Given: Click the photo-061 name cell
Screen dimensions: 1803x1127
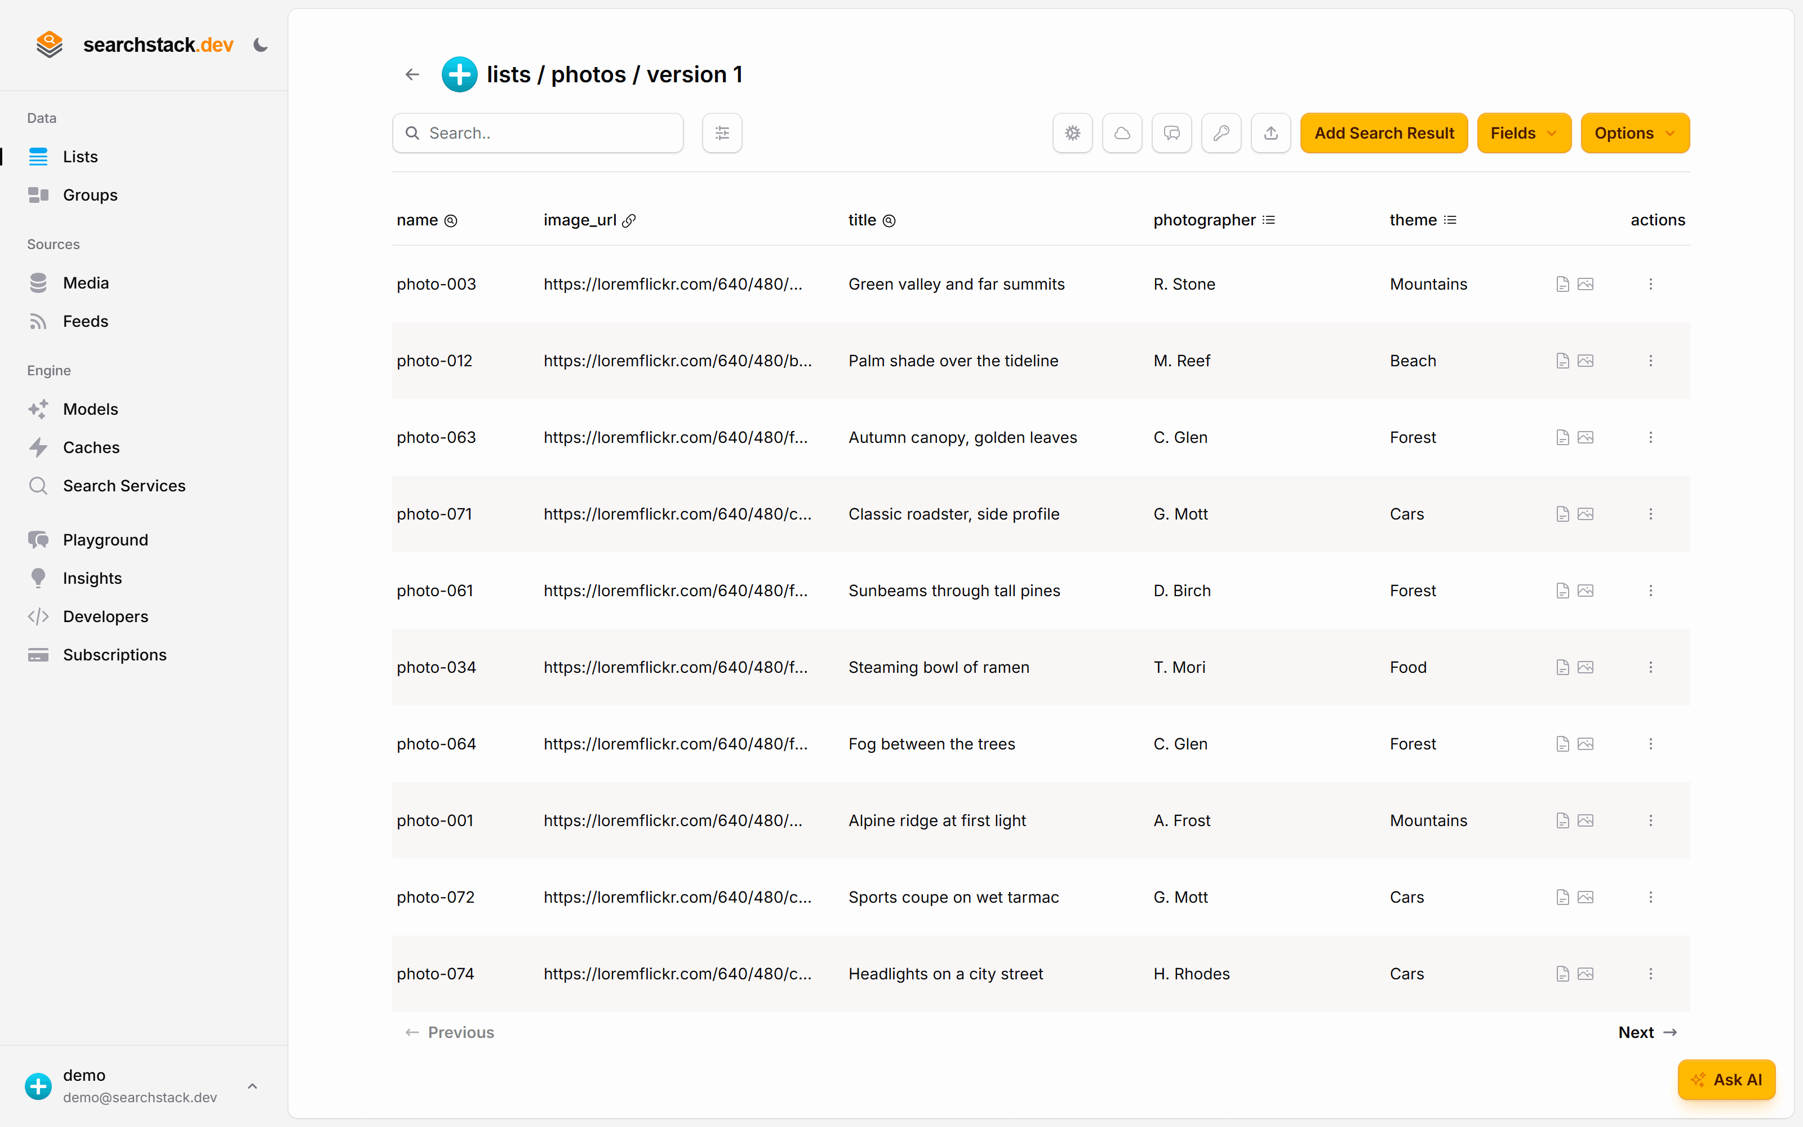Looking at the screenshot, I should [x=435, y=591].
